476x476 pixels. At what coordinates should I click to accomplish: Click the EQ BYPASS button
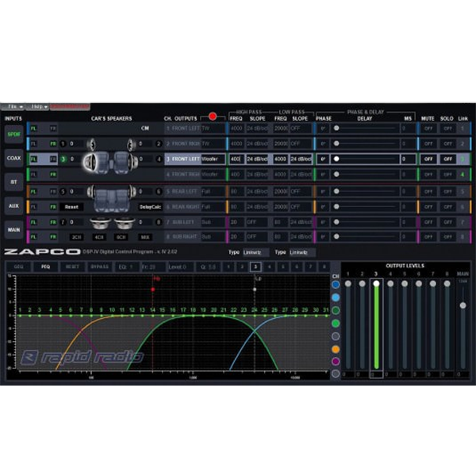tap(100, 267)
